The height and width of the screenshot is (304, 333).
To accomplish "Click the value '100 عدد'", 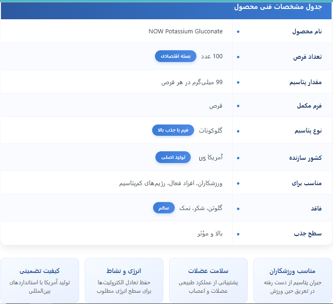I will click(x=212, y=56).
